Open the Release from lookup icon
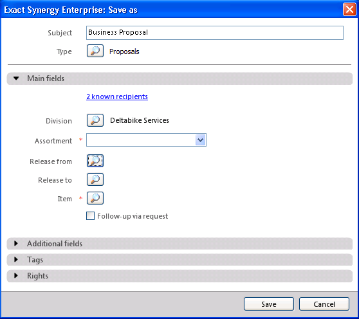 coord(95,161)
